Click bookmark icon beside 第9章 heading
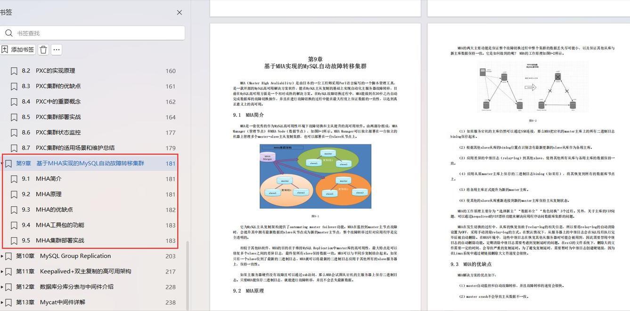 (x=8, y=164)
